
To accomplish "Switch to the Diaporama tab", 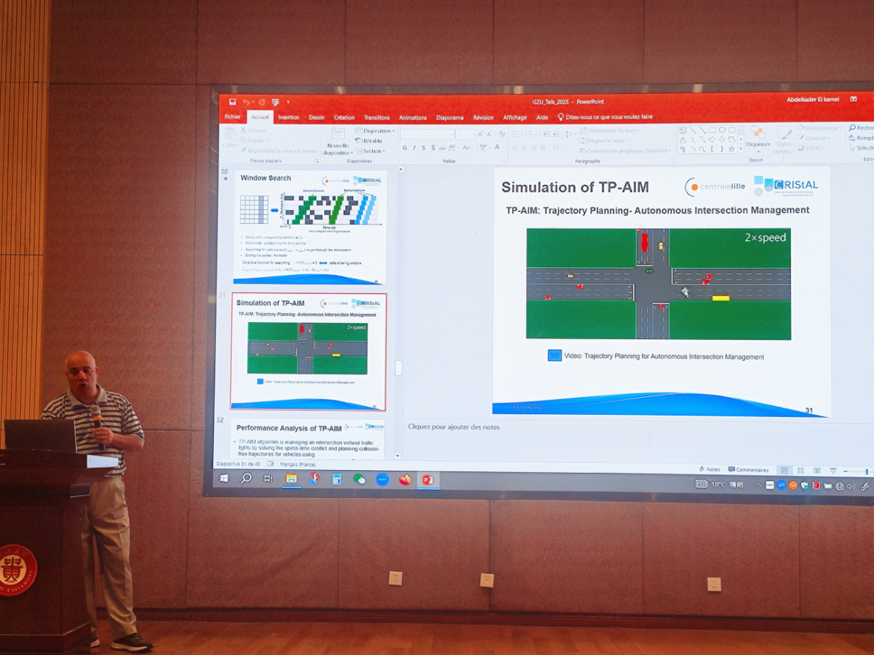I will tap(450, 117).
